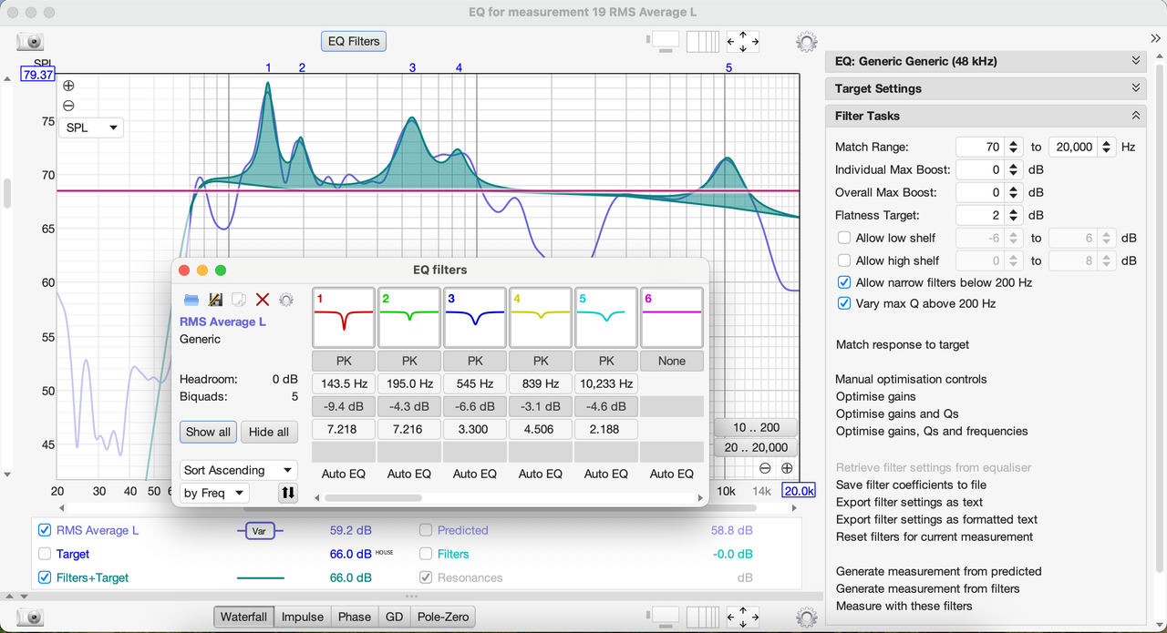Enable the Target trace checkbox

point(45,554)
